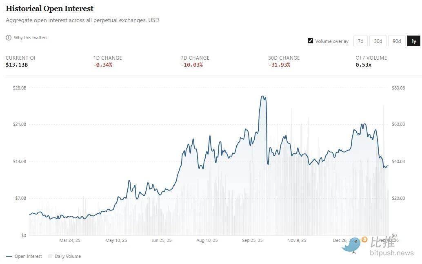Toggle Open Interest series in legend
The height and width of the screenshot is (264, 422).
[28, 256]
